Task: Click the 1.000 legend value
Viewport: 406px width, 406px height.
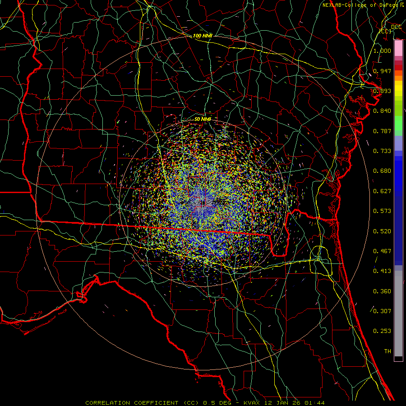Action: [x=382, y=51]
